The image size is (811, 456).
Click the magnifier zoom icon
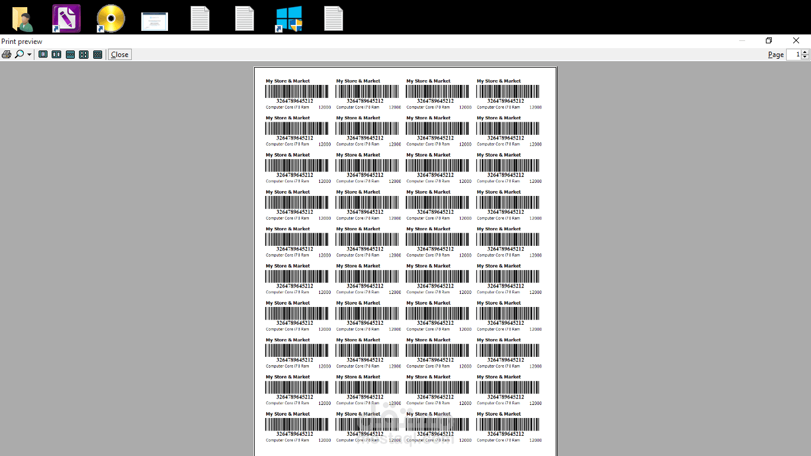[x=20, y=55]
